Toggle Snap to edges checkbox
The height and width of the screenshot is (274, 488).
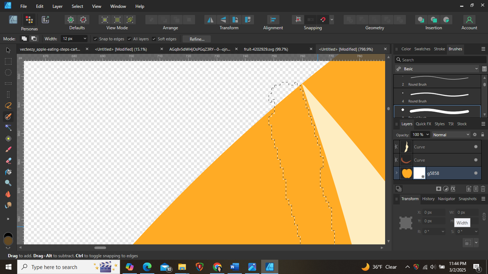tap(95, 39)
